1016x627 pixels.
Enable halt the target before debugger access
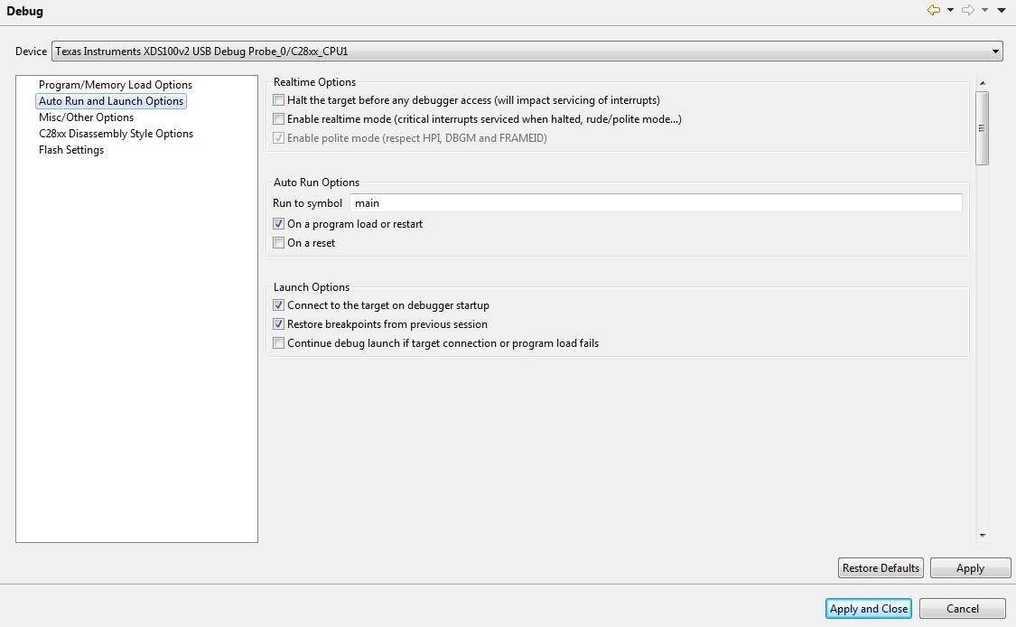pyautogui.click(x=279, y=100)
